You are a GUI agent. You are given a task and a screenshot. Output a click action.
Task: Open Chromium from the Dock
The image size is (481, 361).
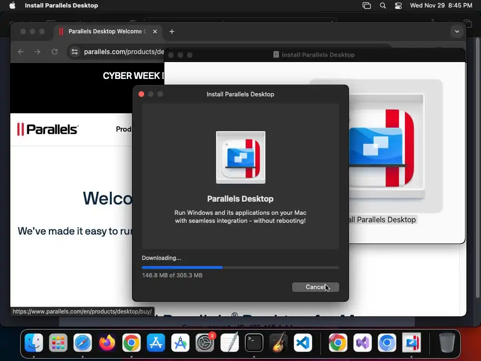pos(387,342)
